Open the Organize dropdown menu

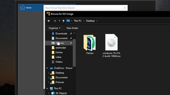click(54, 28)
